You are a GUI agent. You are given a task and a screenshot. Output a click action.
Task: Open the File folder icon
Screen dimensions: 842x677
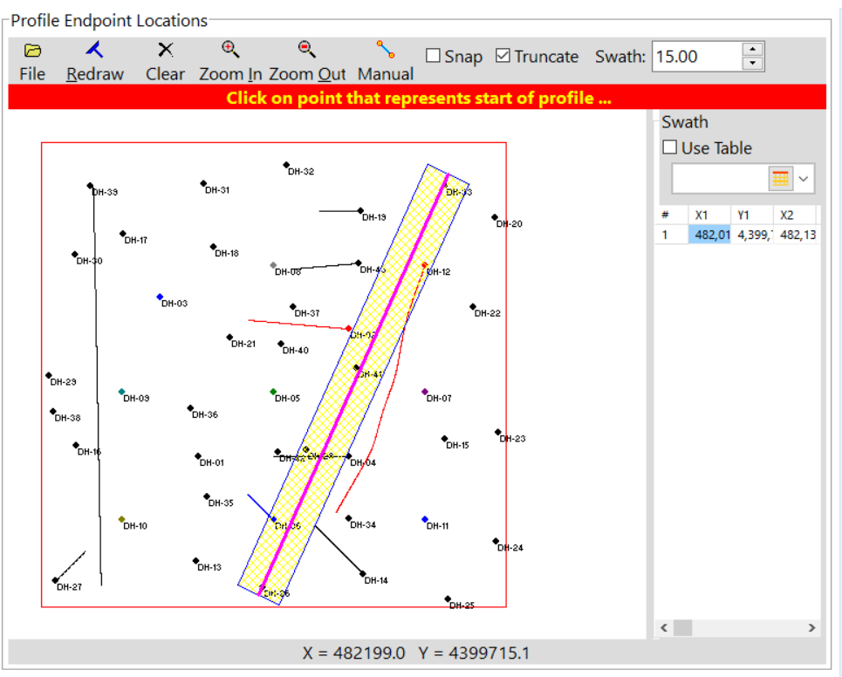point(32,51)
